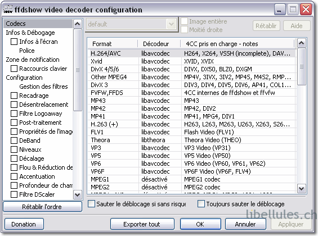The width and height of the screenshot is (318, 236).
Task: Click the Exporter tout button
Action: coord(142,224)
